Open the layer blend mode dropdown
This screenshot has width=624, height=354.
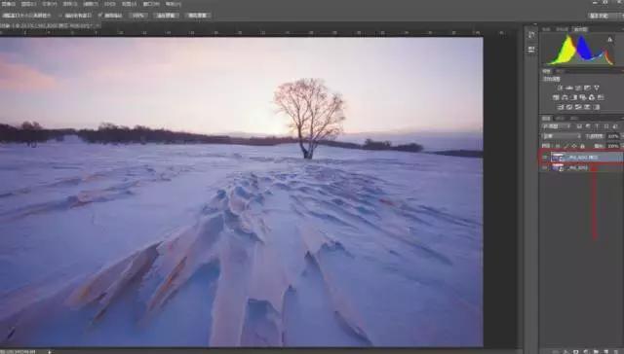[x=562, y=136]
